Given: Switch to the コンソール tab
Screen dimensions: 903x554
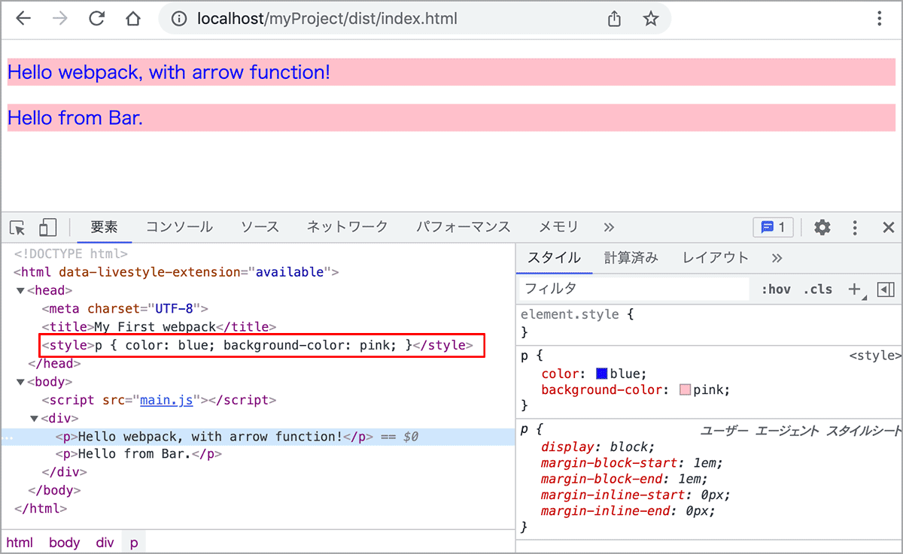Looking at the screenshot, I should point(179,227).
